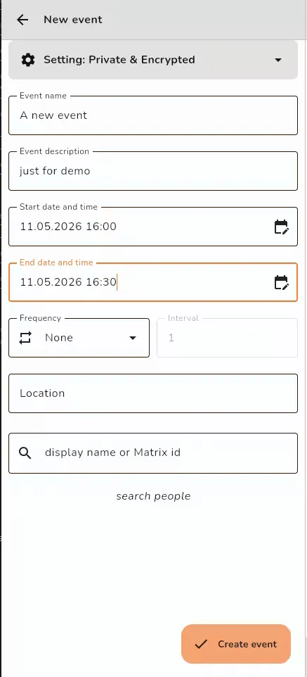This screenshot has width=307, height=677.
Task: Click the Interval number field
Action: (227, 338)
